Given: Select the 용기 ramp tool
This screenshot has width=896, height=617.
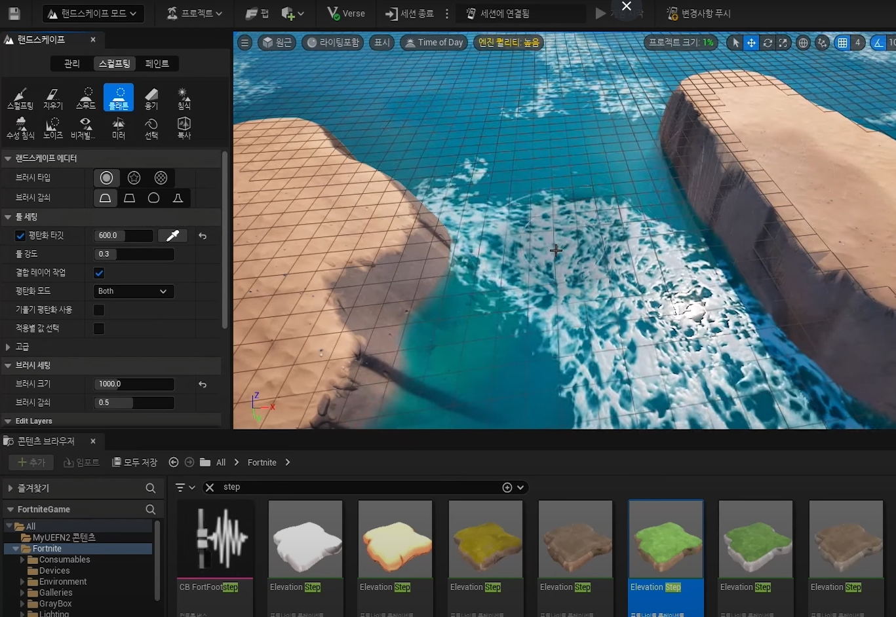Looking at the screenshot, I should click(x=151, y=98).
